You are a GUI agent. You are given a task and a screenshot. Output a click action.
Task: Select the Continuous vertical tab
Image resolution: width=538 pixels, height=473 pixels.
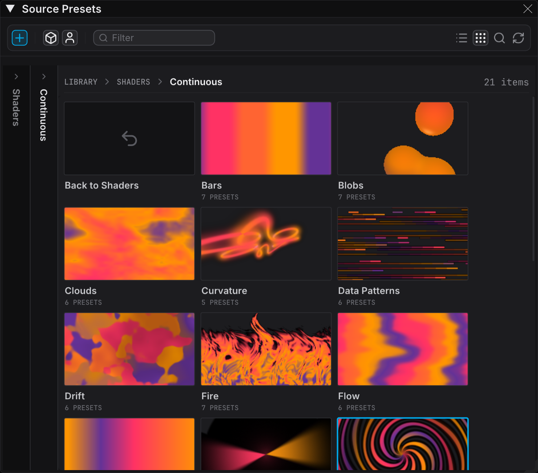[44, 115]
